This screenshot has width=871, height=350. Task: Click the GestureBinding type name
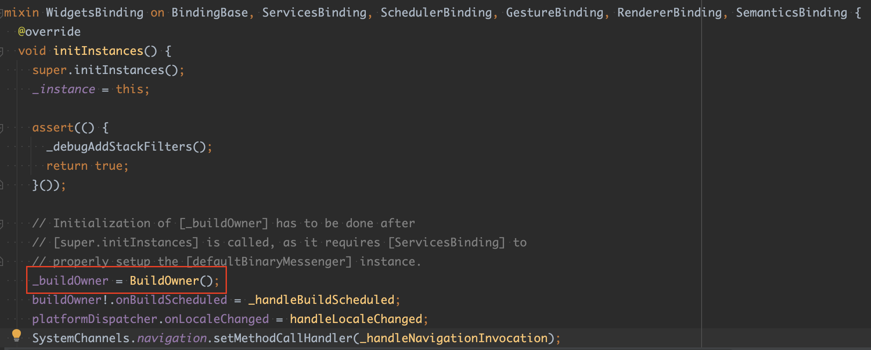tap(554, 13)
